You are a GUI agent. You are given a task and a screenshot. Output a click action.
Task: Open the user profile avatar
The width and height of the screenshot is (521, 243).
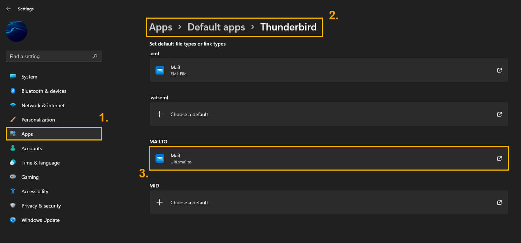click(17, 31)
